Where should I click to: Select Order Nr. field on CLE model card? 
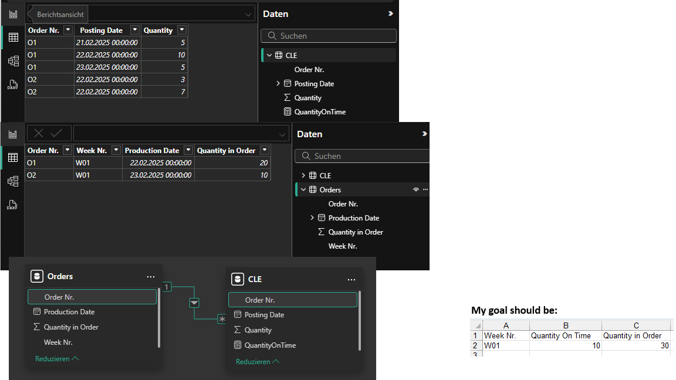click(293, 300)
